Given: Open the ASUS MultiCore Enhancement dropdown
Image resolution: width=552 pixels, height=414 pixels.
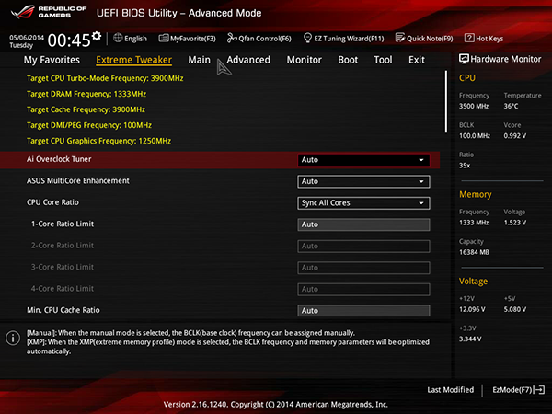Looking at the screenshot, I should 363,181.
